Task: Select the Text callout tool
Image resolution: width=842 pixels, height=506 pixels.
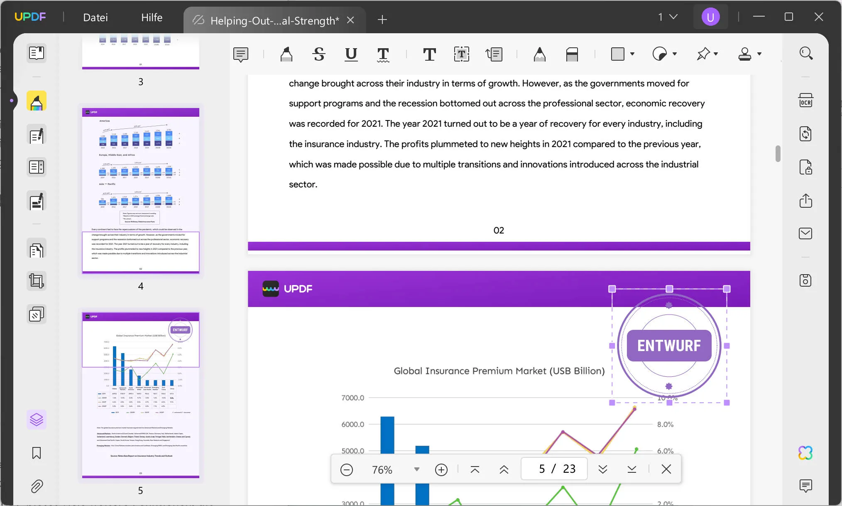Action: point(494,54)
